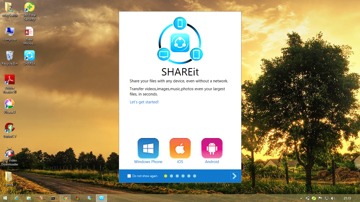Tick the Do not show again checkbox
The height and width of the screenshot is (202, 360).
129,176
